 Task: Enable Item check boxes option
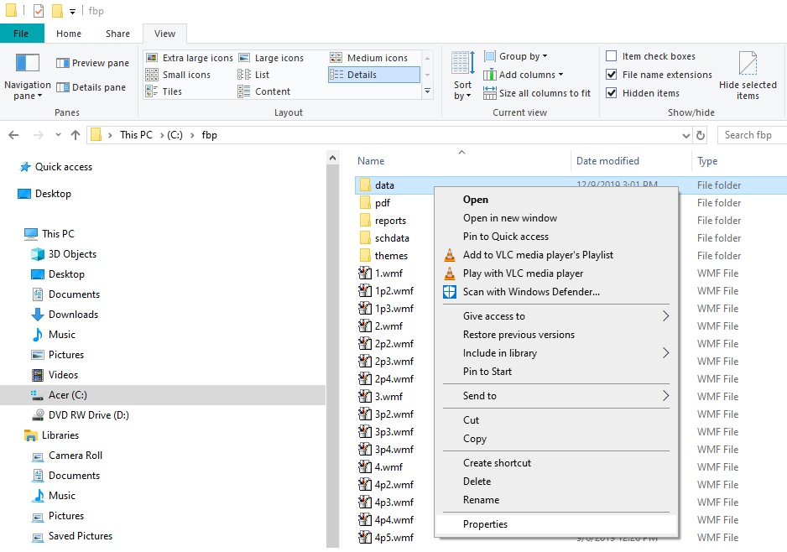612,56
